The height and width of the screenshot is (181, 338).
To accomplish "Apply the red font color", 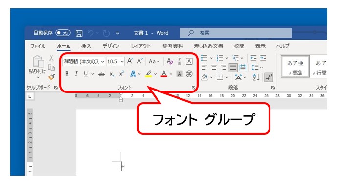I will point(164,74).
